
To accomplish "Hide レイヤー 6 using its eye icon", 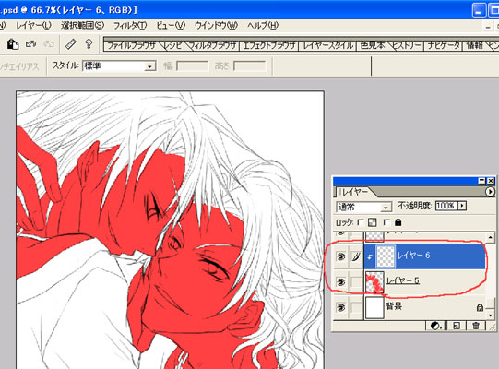I will point(341,256).
